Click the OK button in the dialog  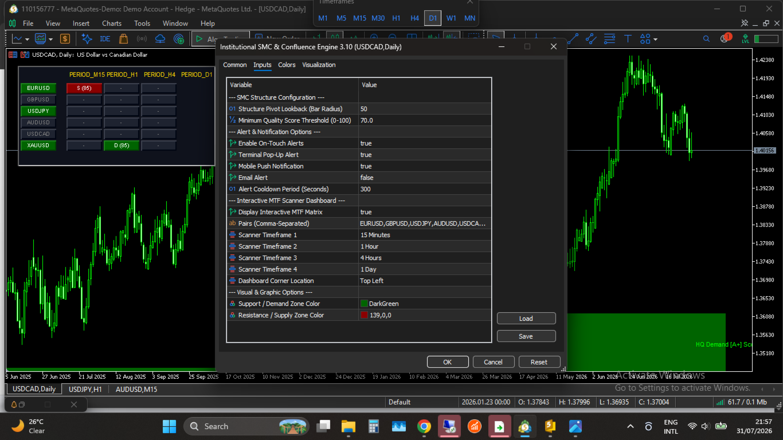click(x=448, y=362)
